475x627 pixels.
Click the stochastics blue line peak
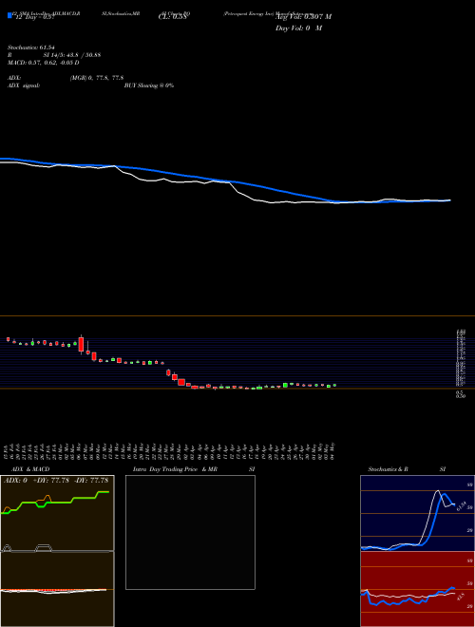(445, 495)
